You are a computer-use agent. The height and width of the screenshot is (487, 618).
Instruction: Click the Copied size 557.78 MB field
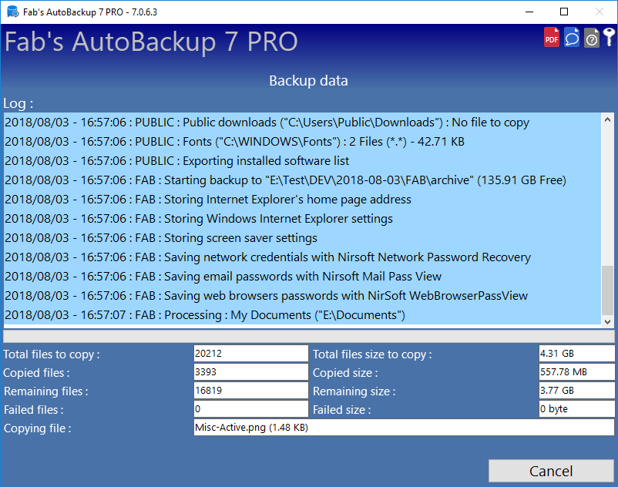pos(576,372)
